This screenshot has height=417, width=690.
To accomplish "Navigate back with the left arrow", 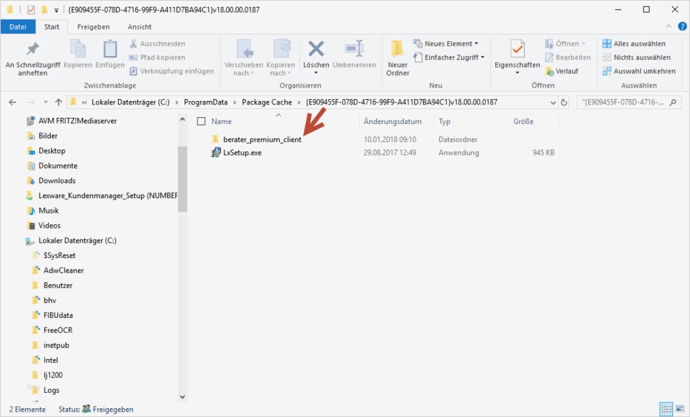I will [12, 102].
